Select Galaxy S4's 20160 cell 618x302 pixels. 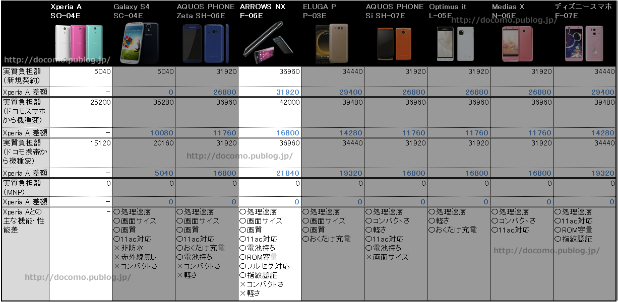144,153
